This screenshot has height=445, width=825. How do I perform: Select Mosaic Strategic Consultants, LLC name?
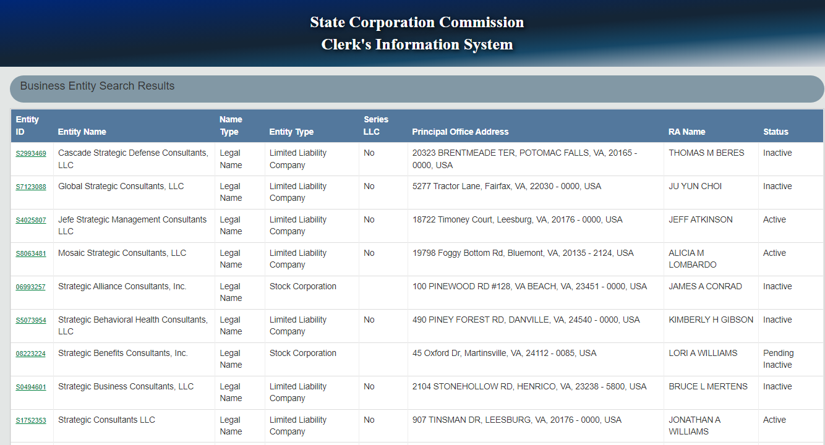tap(122, 253)
